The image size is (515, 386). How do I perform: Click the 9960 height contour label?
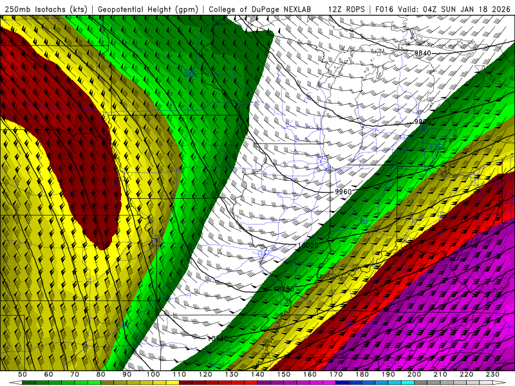(x=343, y=192)
